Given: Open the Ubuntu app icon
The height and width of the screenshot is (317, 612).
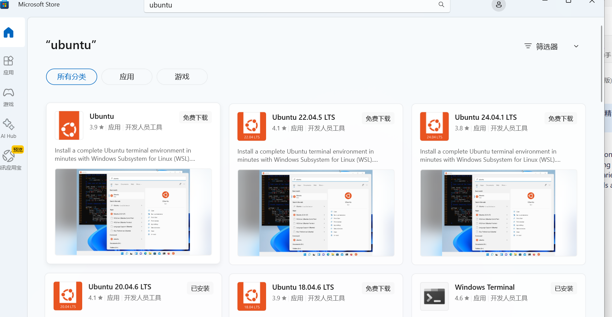Looking at the screenshot, I should (69, 125).
